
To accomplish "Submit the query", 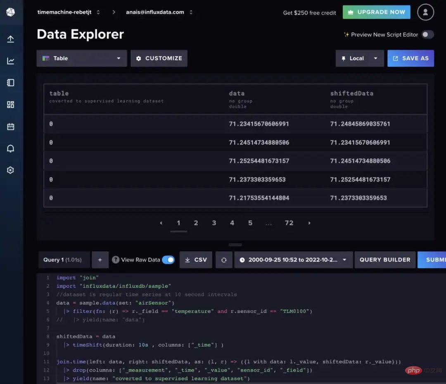I will coord(432,260).
